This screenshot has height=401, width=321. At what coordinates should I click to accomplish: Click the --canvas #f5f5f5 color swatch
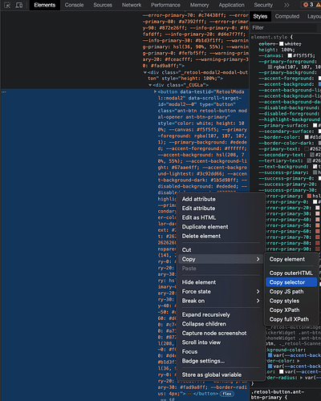coord(290,56)
